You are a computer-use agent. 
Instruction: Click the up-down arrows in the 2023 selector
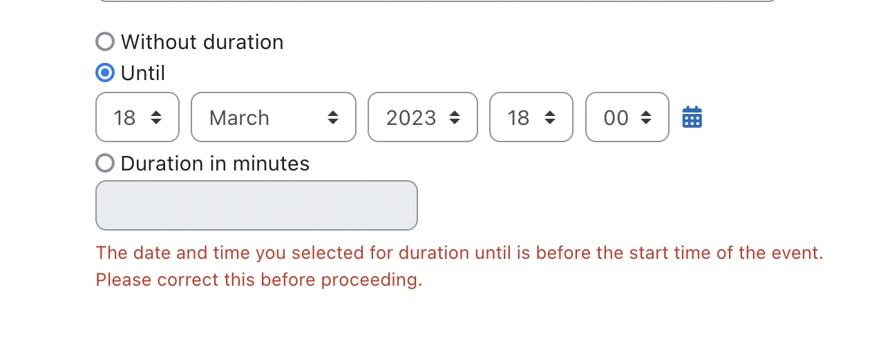point(455,117)
